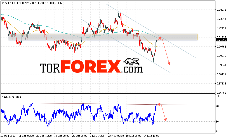Viewport: 228px width, 139px height.
Task: Select price level 0.73340 on the price axis
Action: tap(221, 19)
